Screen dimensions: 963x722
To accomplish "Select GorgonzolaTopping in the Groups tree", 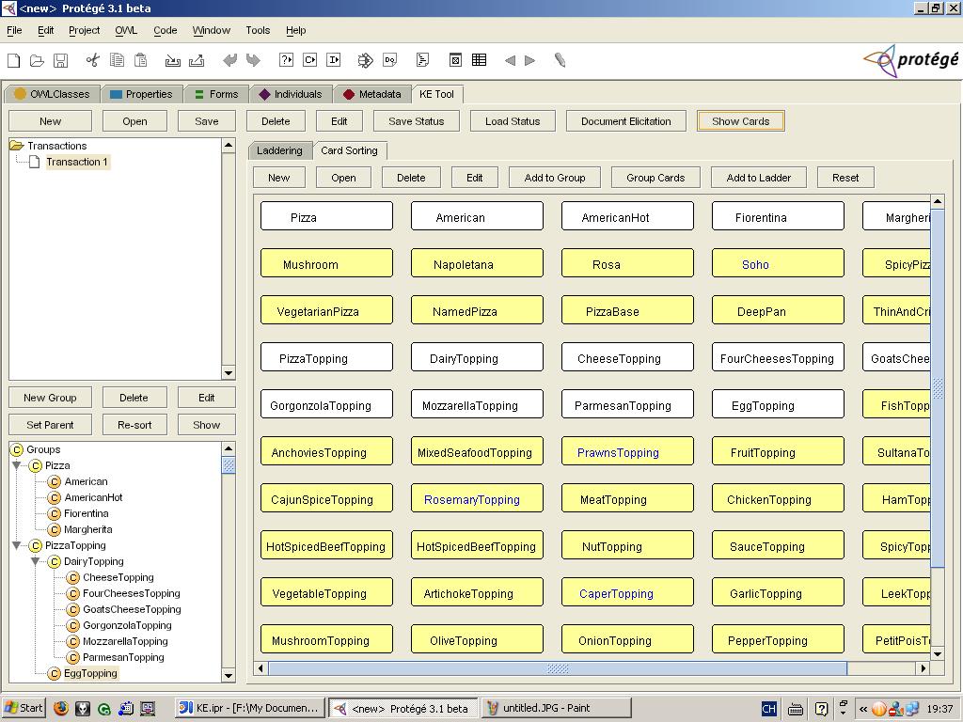I will pos(127,625).
